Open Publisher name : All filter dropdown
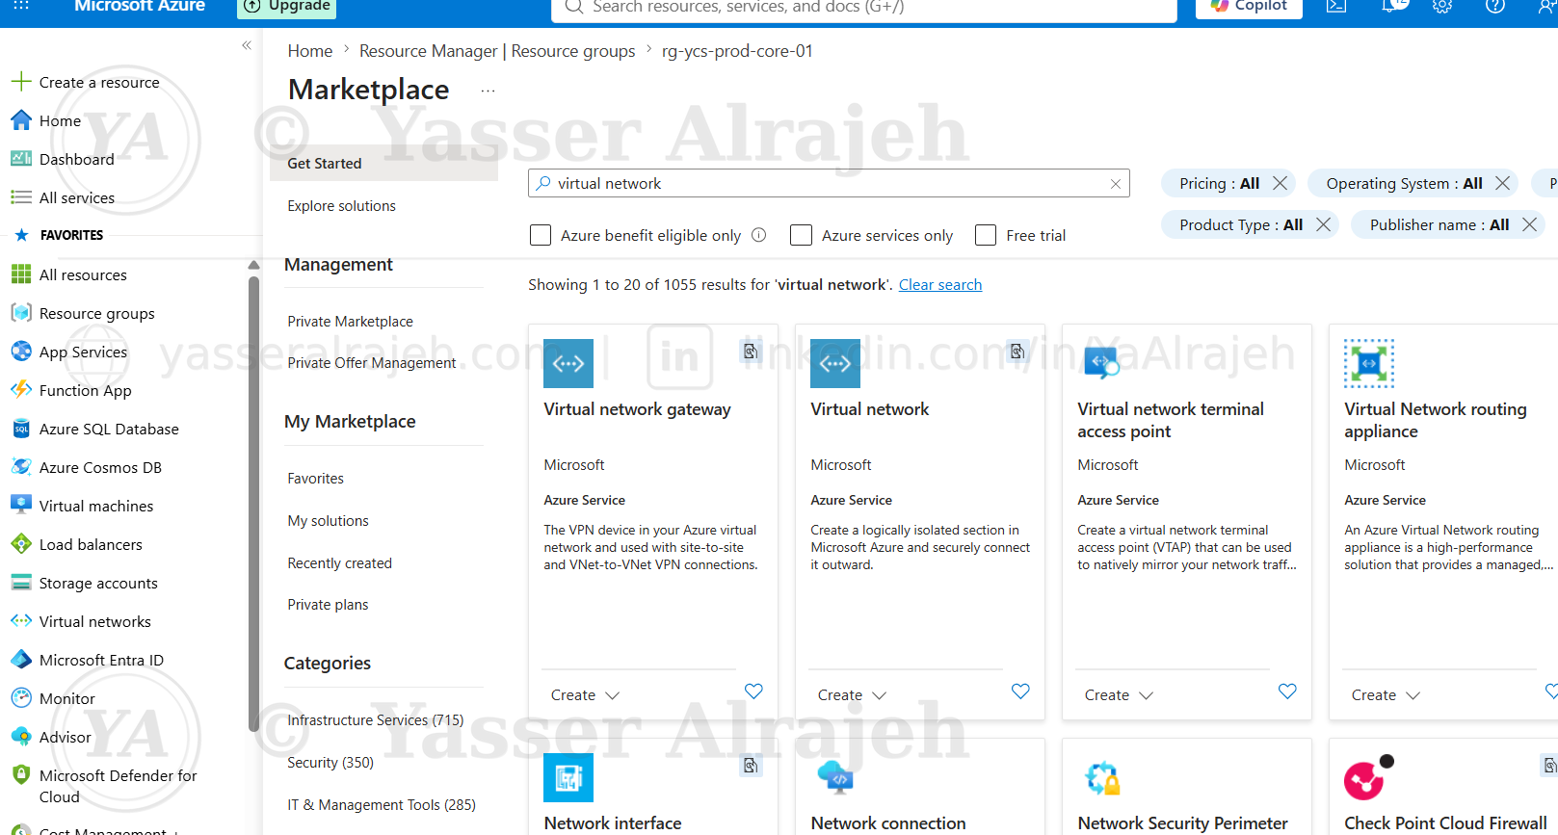Screen dimensions: 1558x835 [1439, 224]
